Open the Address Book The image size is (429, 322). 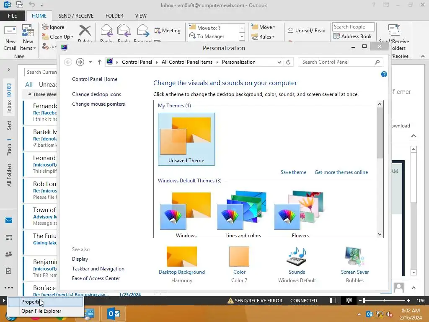pos(353,36)
